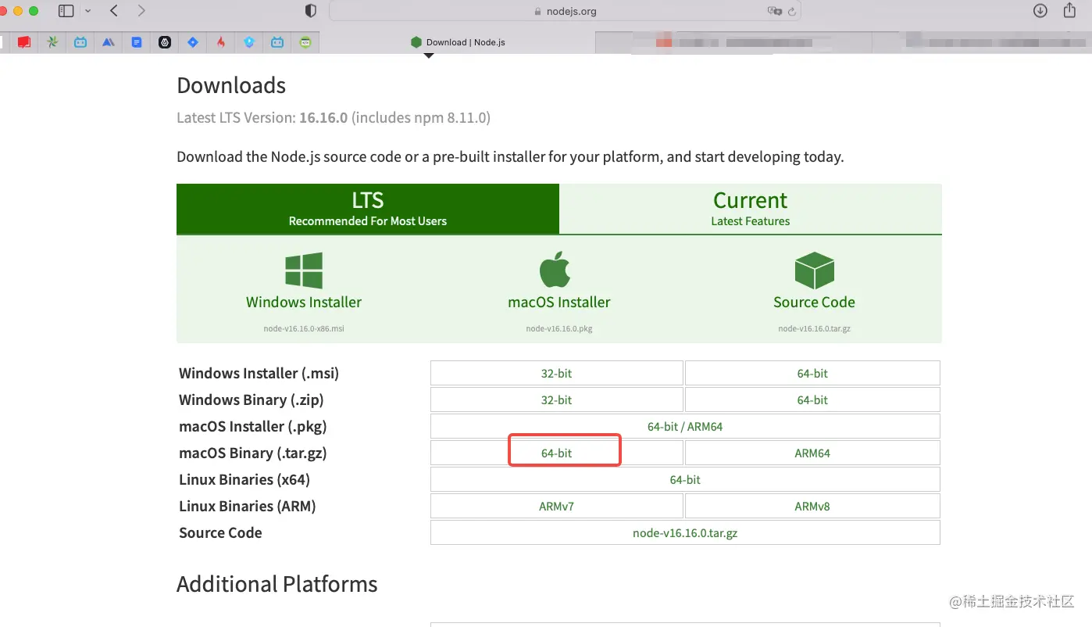The height and width of the screenshot is (627, 1092).
Task: Open the Windows Installer link
Action: [304, 302]
